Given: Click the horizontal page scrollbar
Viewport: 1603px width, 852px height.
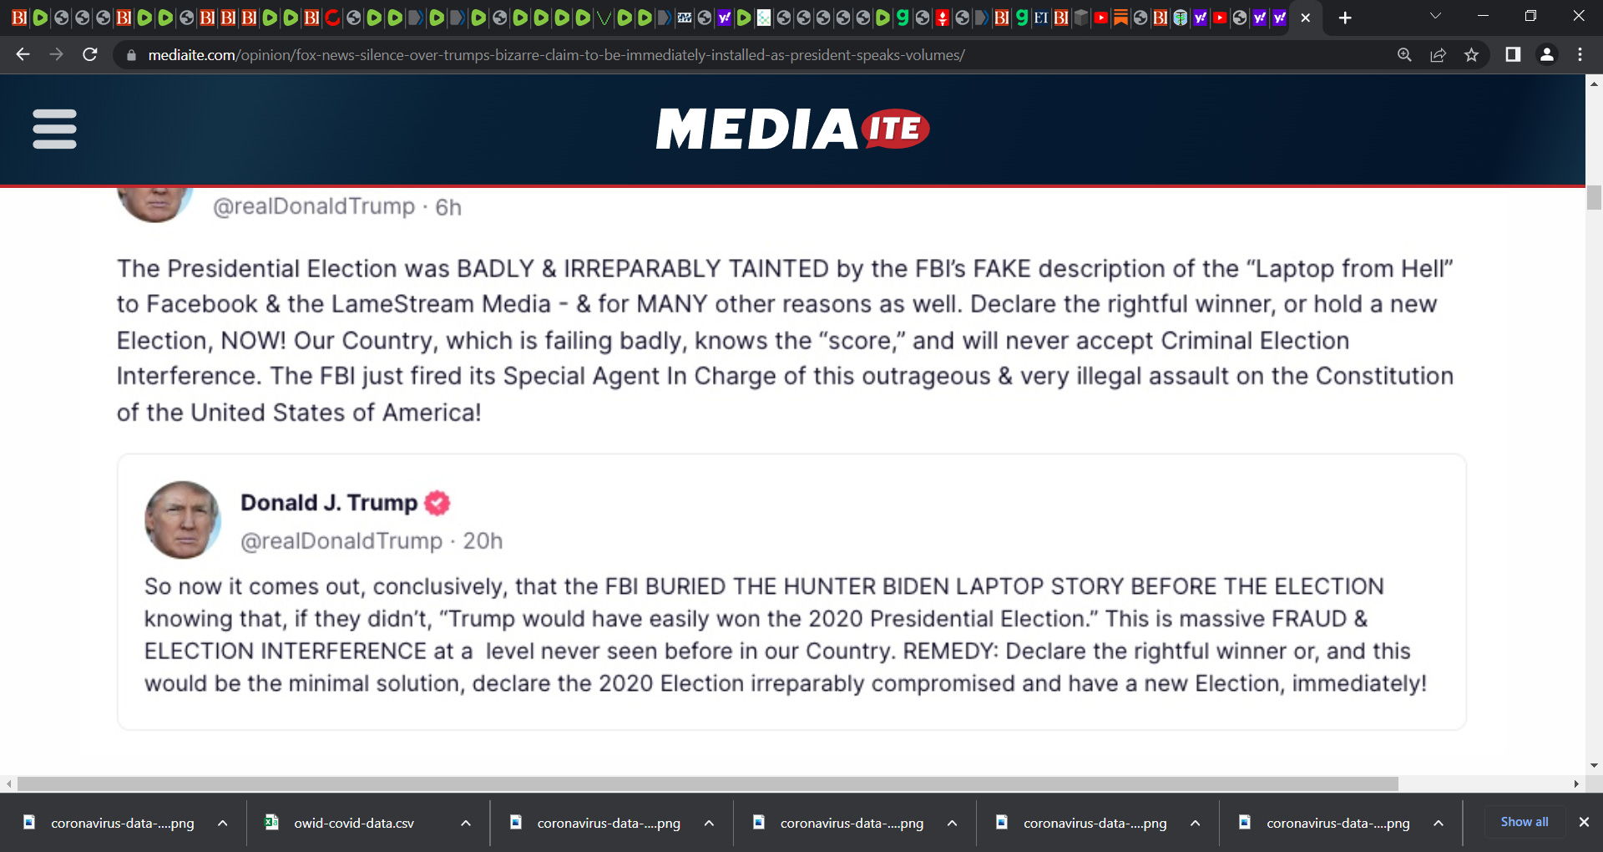Looking at the screenshot, I should (707, 784).
